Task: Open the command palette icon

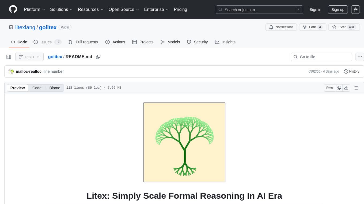Action: point(355,10)
